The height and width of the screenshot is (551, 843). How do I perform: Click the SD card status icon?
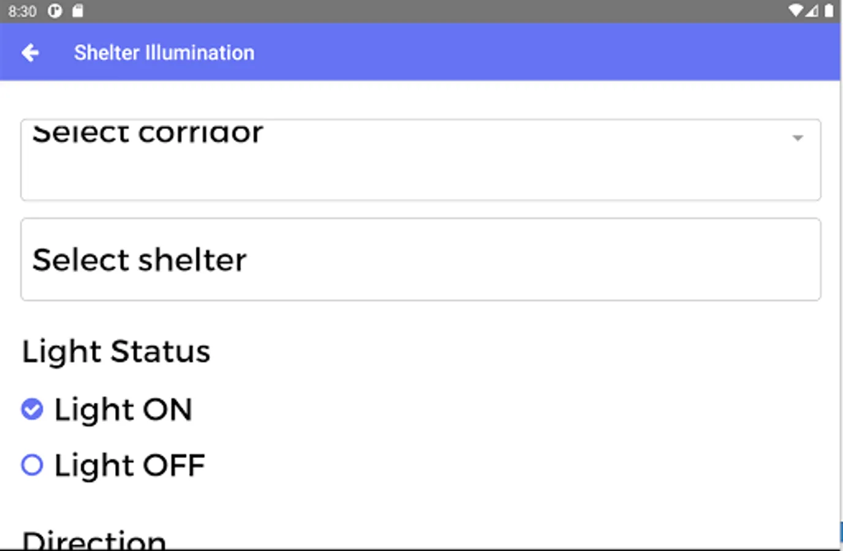point(77,11)
